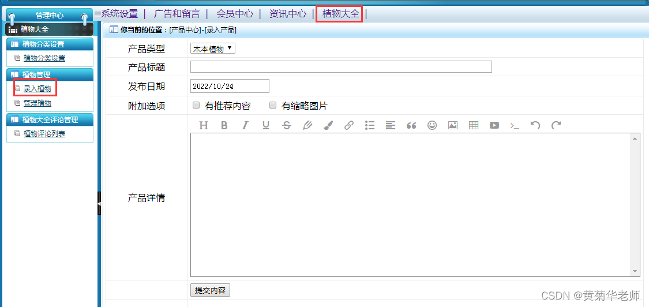Collapse the sidebar using the black arrow handle
Viewport: 649px width, 307px height.
tap(99, 204)
